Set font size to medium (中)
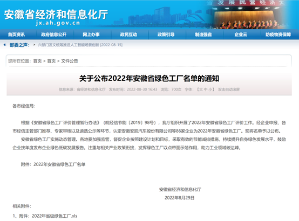 (206, 89)
